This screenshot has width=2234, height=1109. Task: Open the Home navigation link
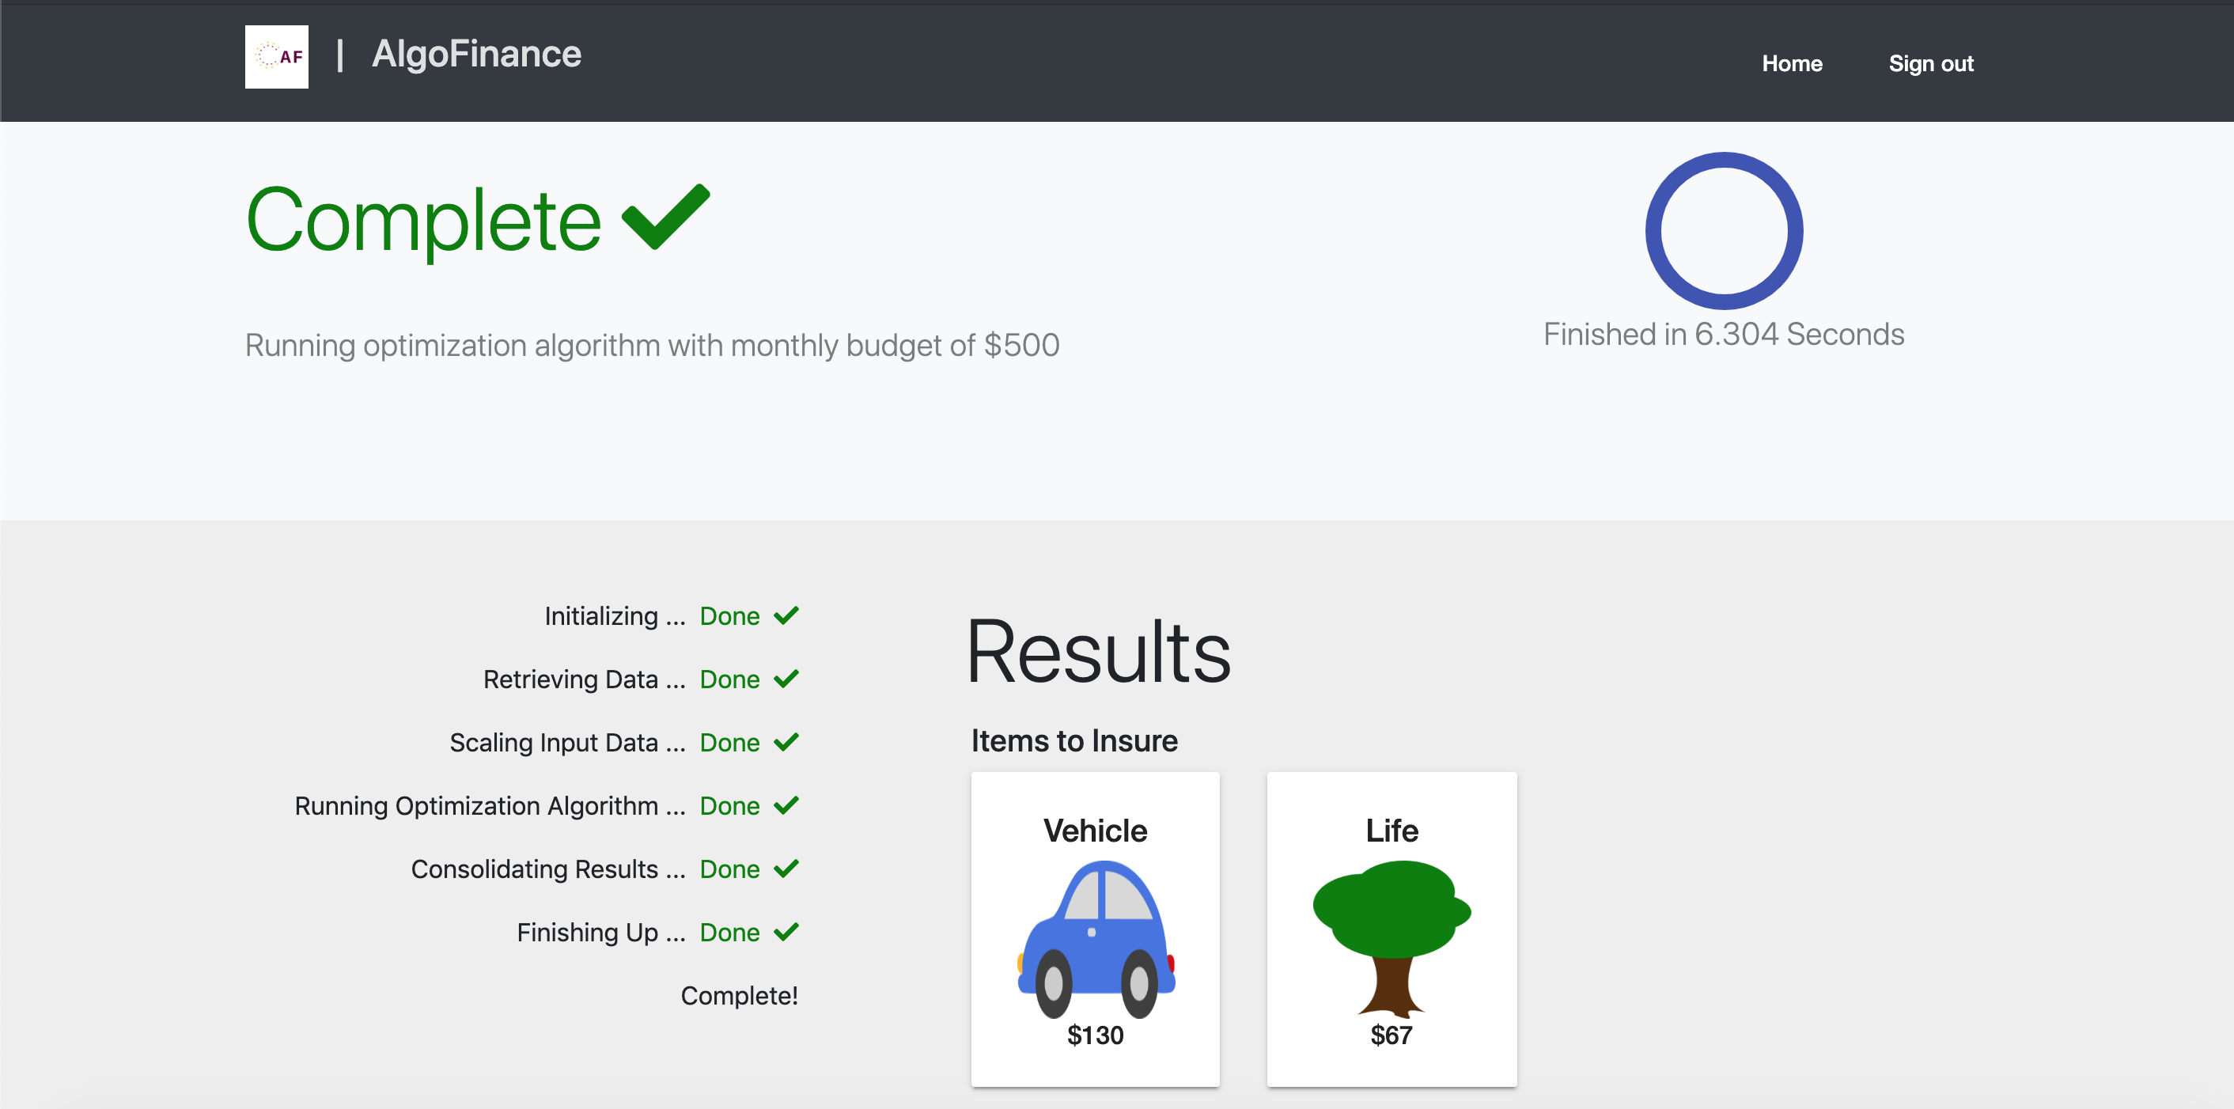click(1792, 63)
